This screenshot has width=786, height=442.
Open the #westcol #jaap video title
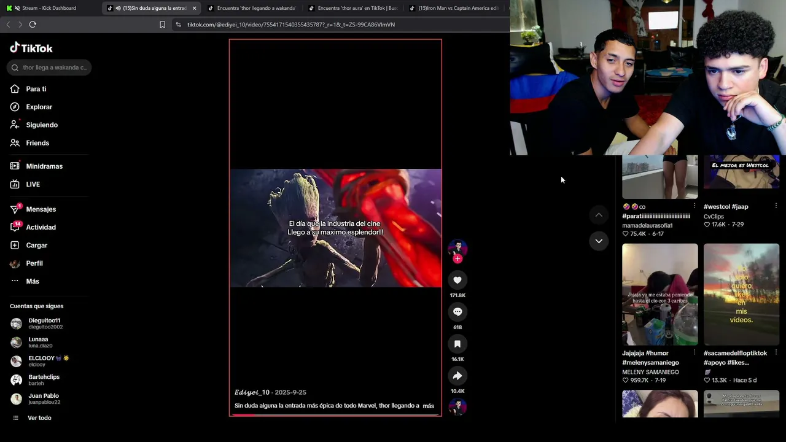click(x=726, y=207)
